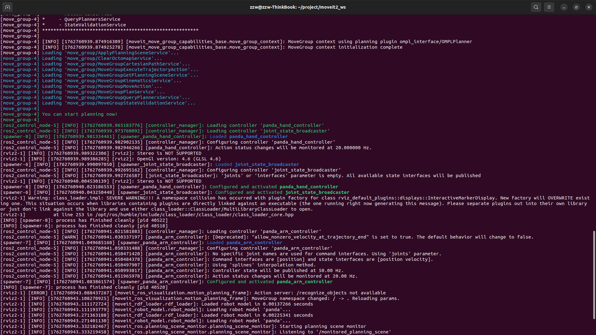
Task: Click green 'Configured and activated panda_arm_controller' text
Action: 269,282
